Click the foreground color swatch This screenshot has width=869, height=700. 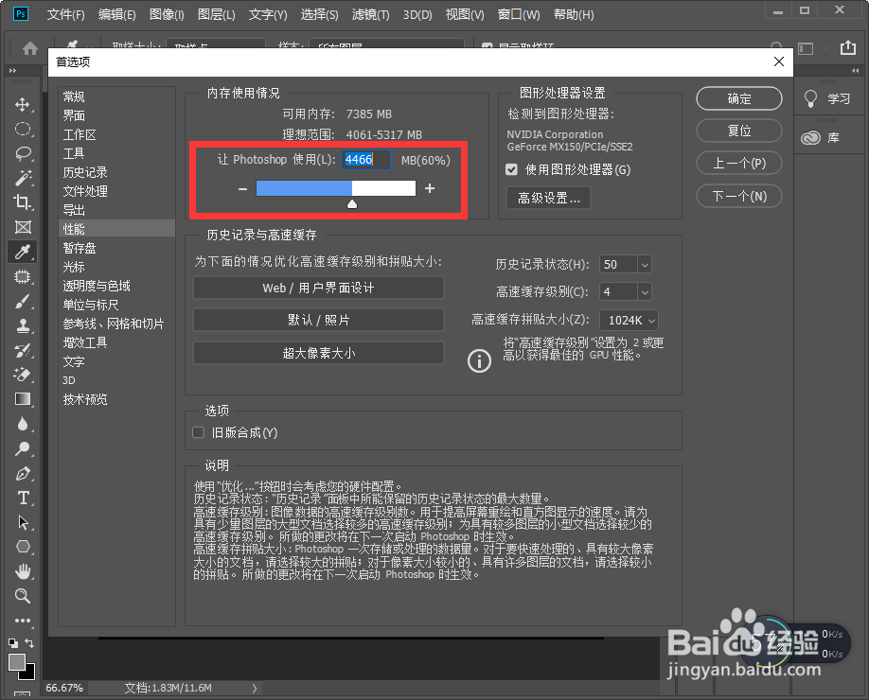(17, 662)
